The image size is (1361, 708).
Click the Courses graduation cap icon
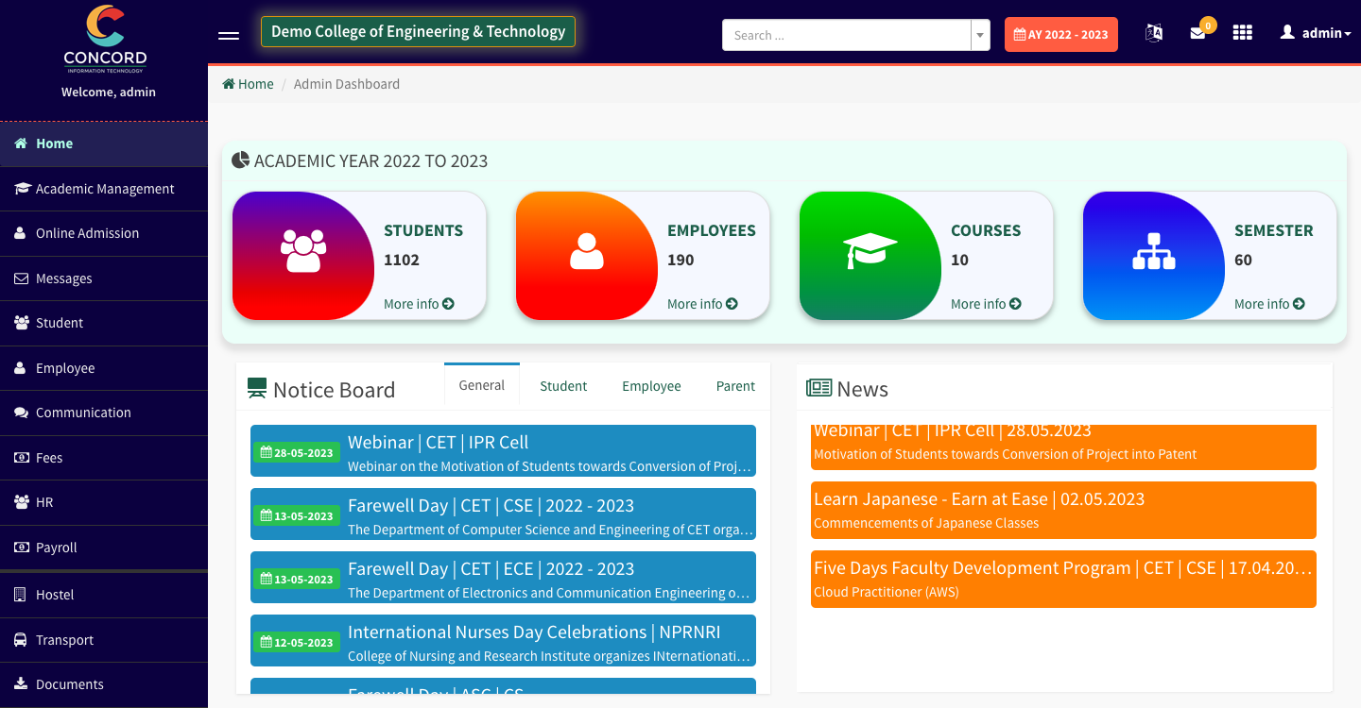pyautogui.click(x=870, y=252)
